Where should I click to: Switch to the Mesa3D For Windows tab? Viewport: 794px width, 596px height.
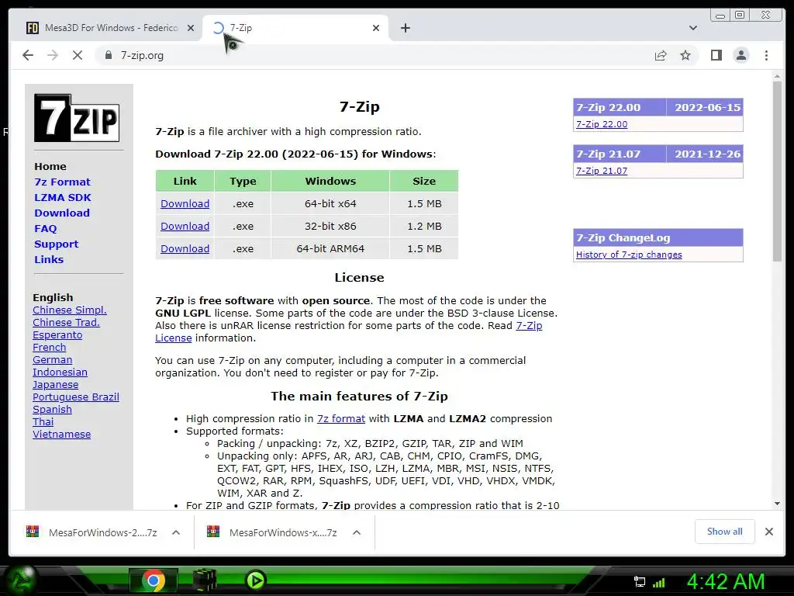pyautogui.click(x=110, y=28)
